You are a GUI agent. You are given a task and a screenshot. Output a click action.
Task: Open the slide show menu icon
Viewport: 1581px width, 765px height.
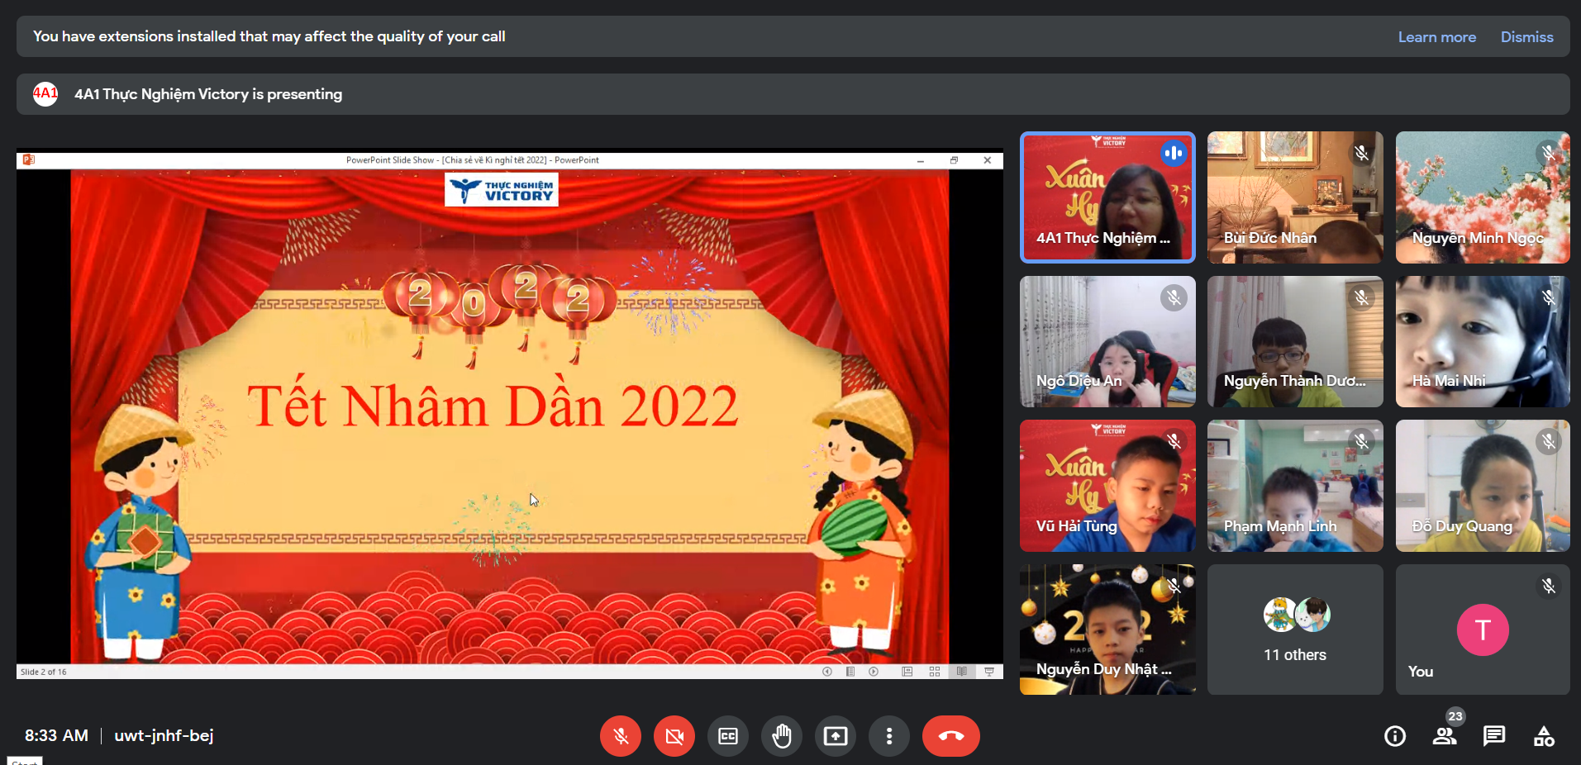850,672
